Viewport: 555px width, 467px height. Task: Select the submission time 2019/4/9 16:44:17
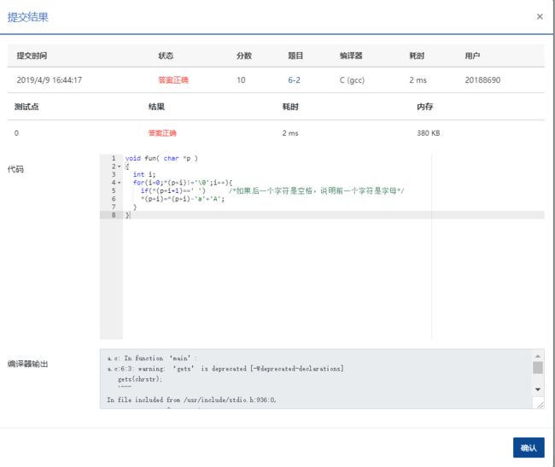coord(50,80)
